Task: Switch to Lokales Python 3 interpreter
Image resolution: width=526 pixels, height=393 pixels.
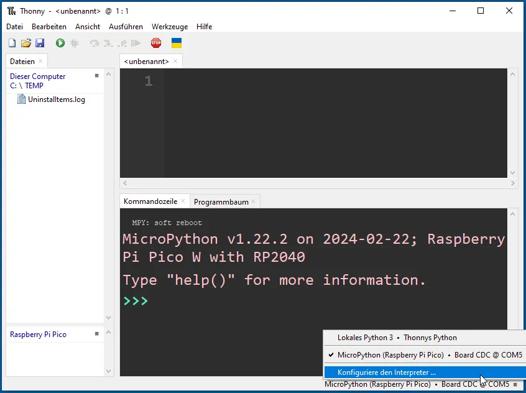Action: coord(397,338)
